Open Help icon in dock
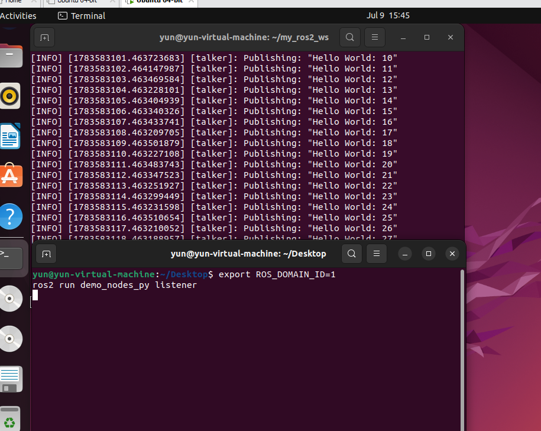Image resolution: width=541 pixels, height=431 pixels. pos(11,216)
